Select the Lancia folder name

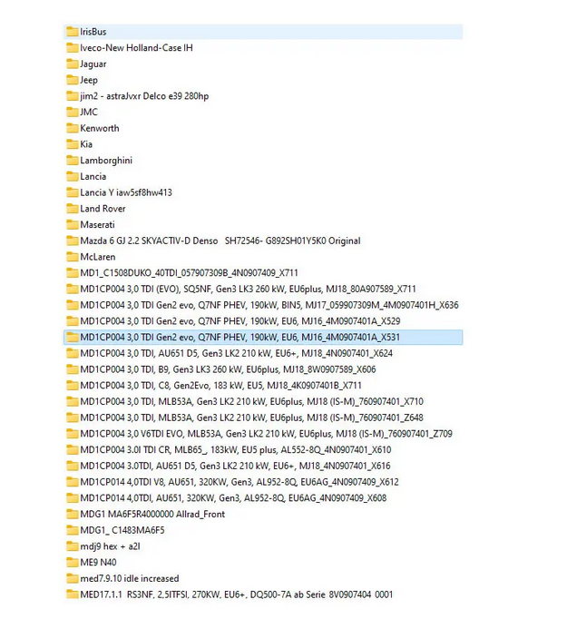pos(93,176)
